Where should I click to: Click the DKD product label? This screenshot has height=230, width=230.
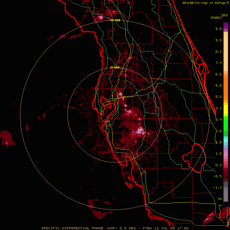click(x=225, y=15)
